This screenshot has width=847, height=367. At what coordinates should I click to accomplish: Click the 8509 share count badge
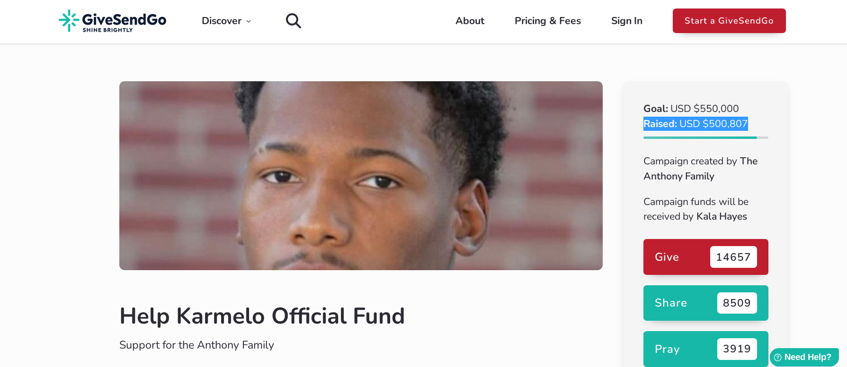point(737,303)
